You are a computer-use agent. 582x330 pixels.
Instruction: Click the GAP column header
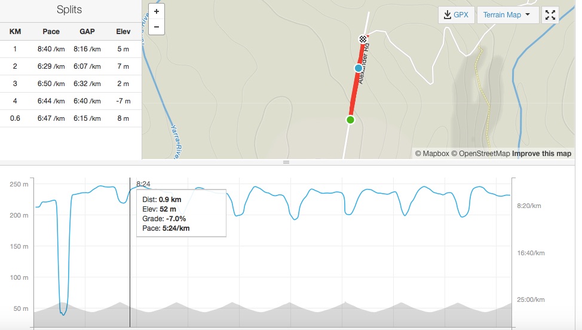tap(87, 32)
